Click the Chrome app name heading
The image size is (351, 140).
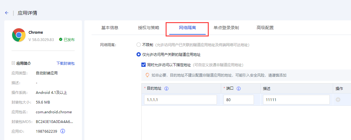click(x=35, y=32)
